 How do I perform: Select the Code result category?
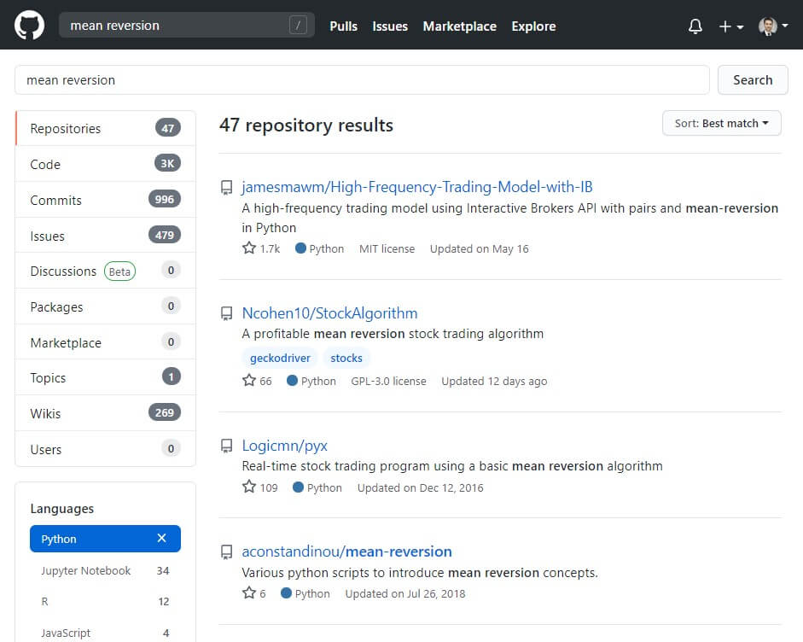point(106,164)
